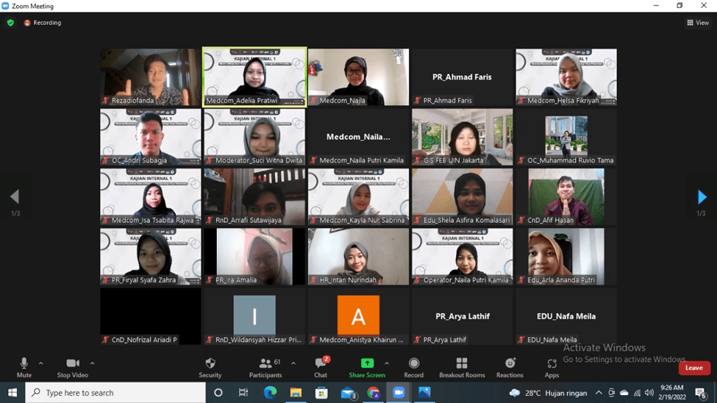Open Microsoft Edge from the taskbar
The width and height of the screenshot is (717, 403).
coord(270,393)
